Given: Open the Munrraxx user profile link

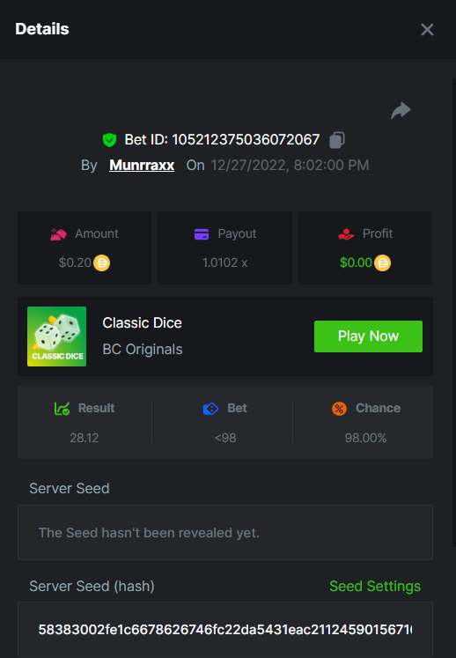Looking at the screenshot, I should pyautogui.click(x=142, y=166).
